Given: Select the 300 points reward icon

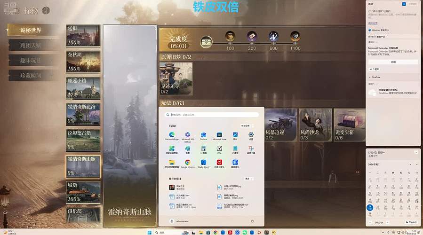Looking at the screenshot, I should point(252,36).
